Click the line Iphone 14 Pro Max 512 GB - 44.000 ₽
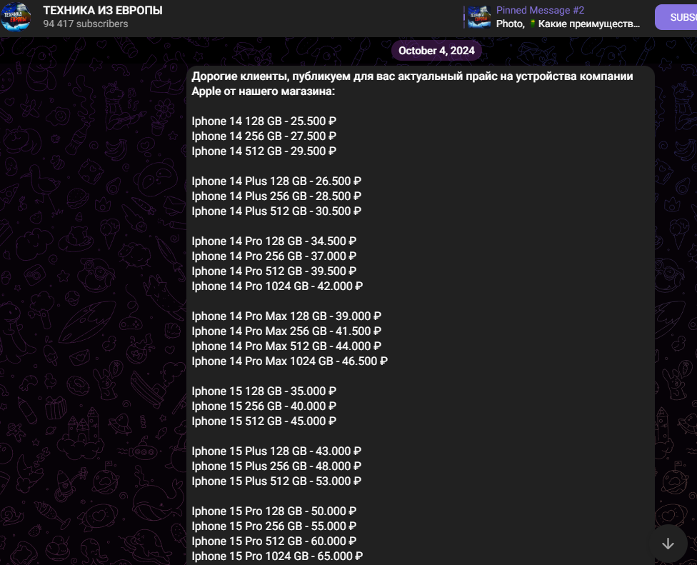 [x=286, y=346]
